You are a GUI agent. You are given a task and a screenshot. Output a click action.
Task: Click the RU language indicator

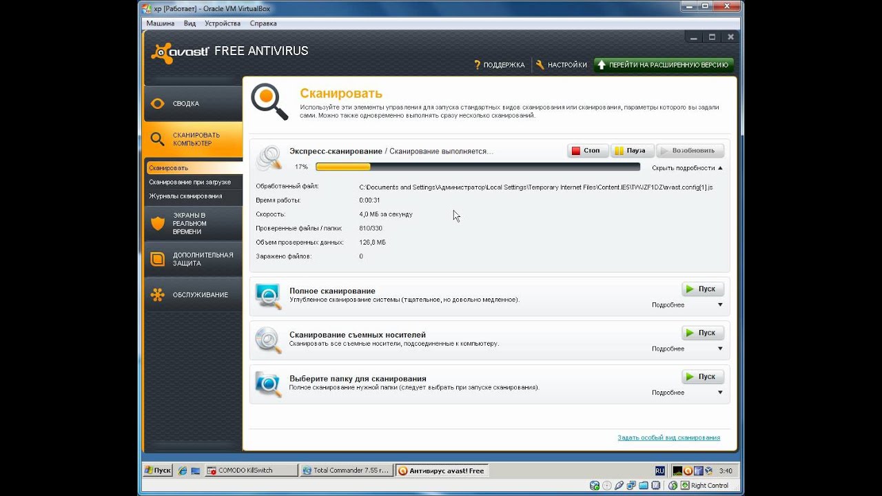[660, 471]
